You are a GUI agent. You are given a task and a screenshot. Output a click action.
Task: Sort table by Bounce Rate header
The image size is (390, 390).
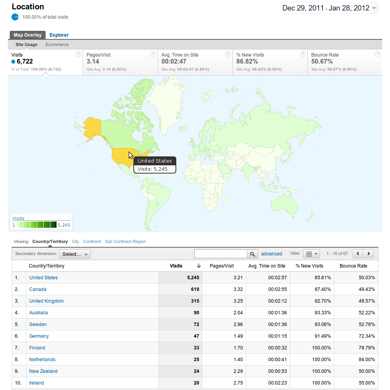click(x=353, y=266)
